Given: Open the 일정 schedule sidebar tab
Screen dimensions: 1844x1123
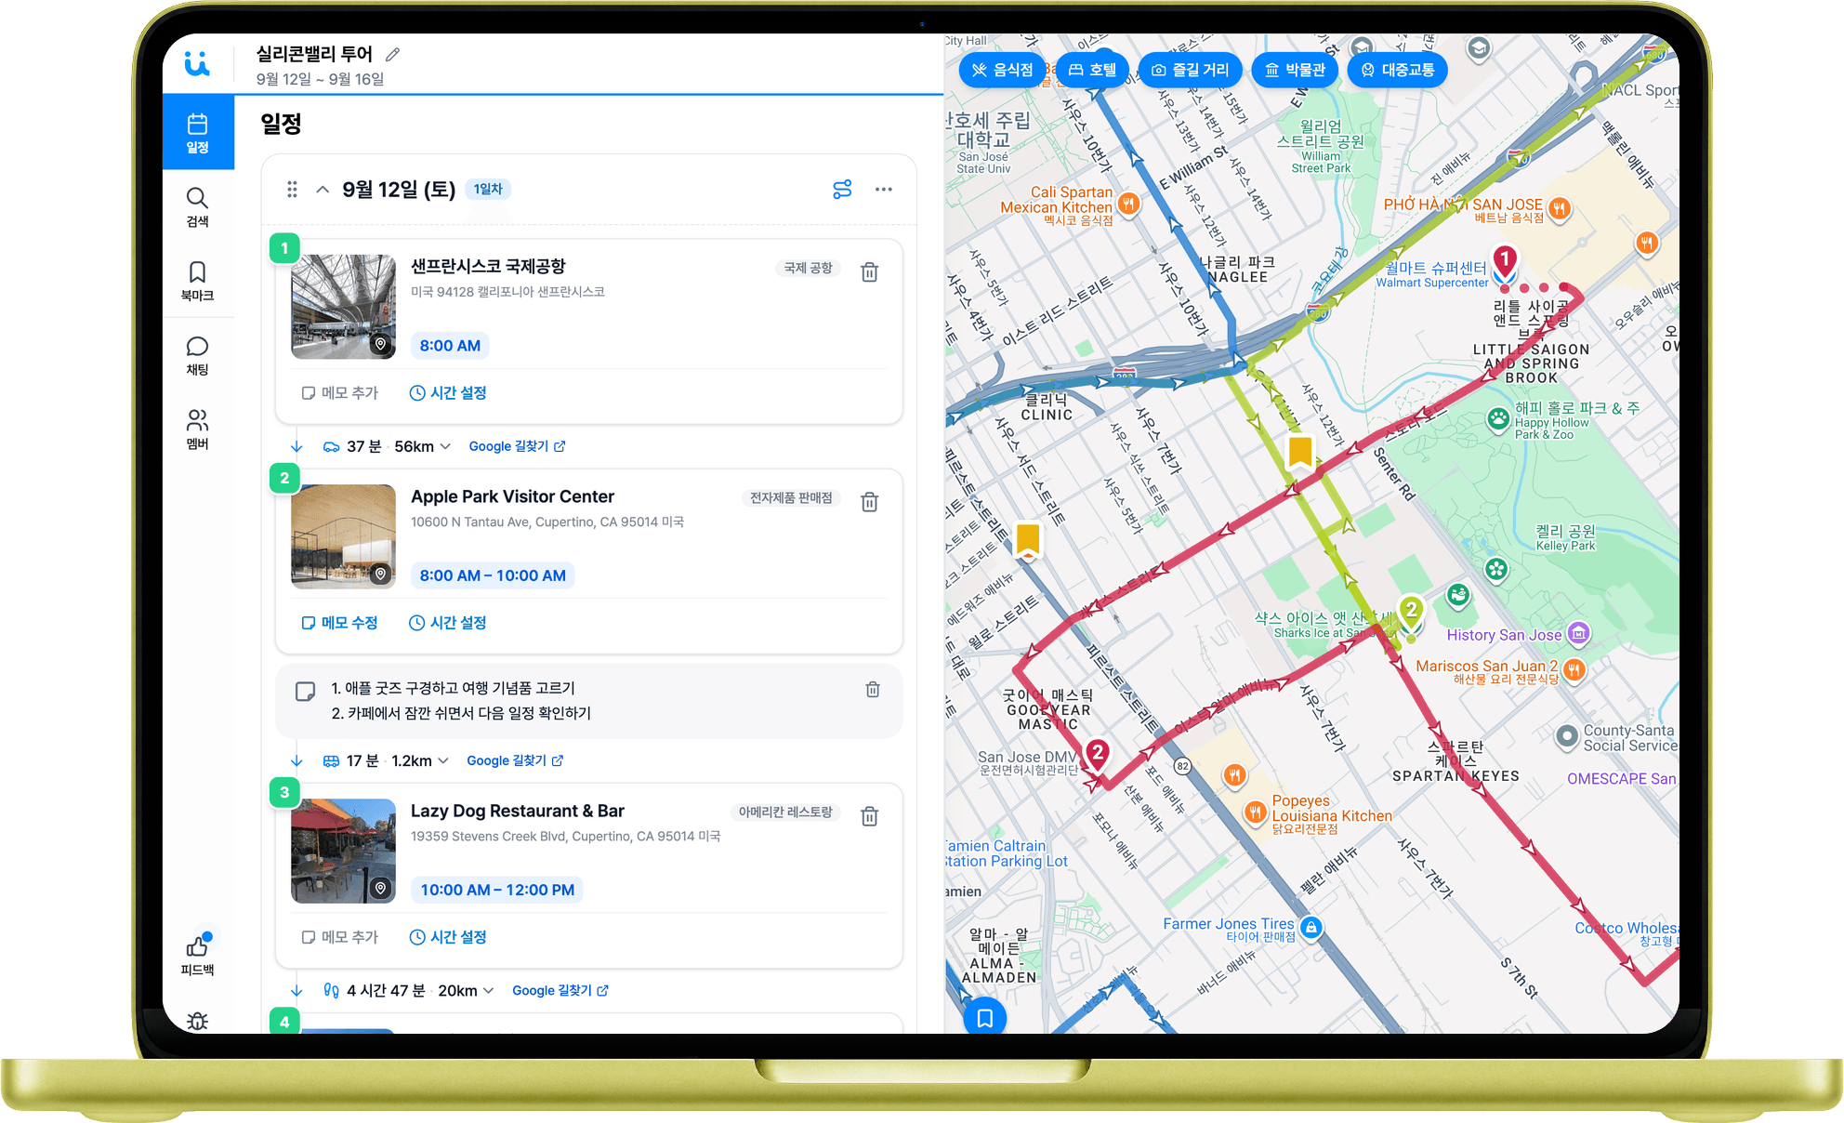Looking at the screenshot, I should point(198,133).
